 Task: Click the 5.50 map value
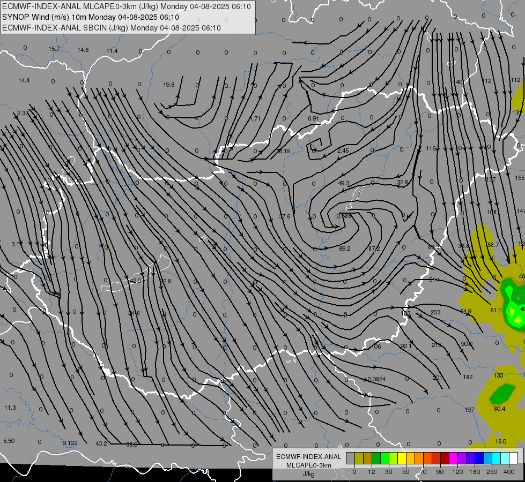tap(9, 441)
